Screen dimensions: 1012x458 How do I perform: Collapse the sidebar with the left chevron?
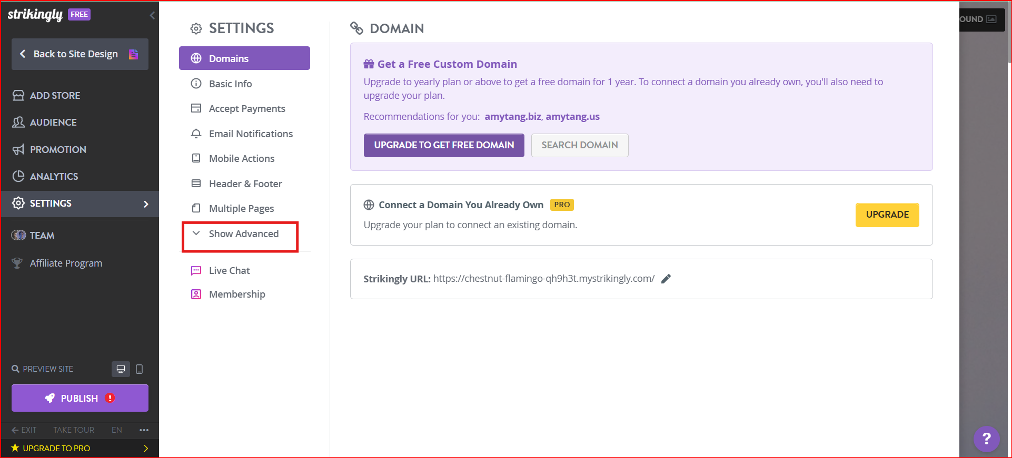[x=152, y=15]
